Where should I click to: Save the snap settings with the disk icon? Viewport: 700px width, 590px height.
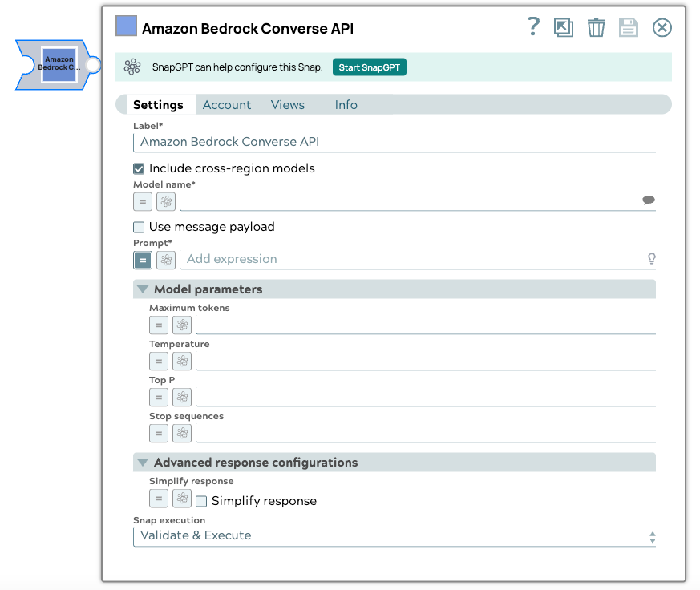629,27
